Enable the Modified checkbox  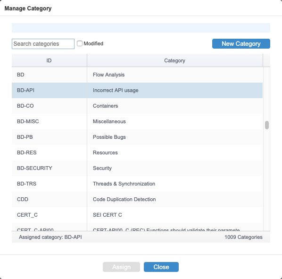80,43
